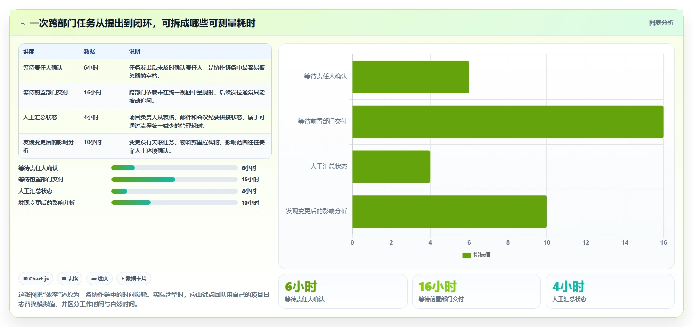This screenshot has width=693, height=327.
Task: Click the 10小时 progress value label
Action: [x=250, y=203]
